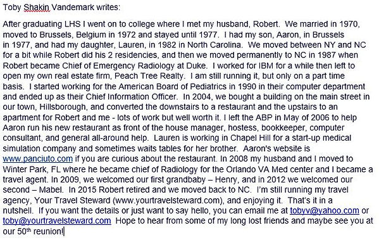Click the words Peach Tree Realty

click(149, 76)
